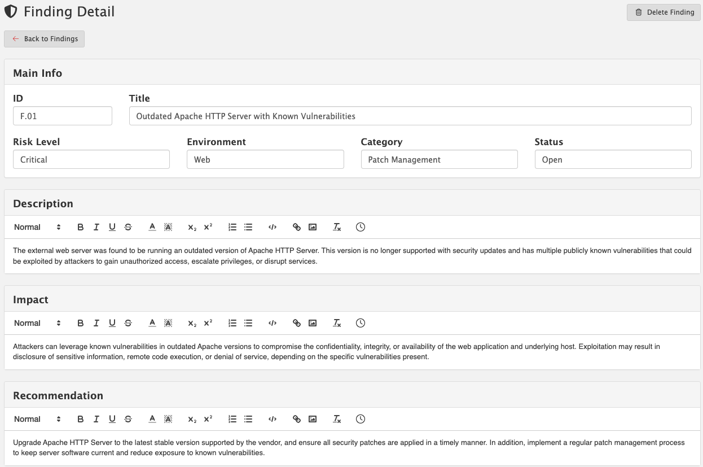Toggle Strikethrough in Description toolbar

click(128, 227)
